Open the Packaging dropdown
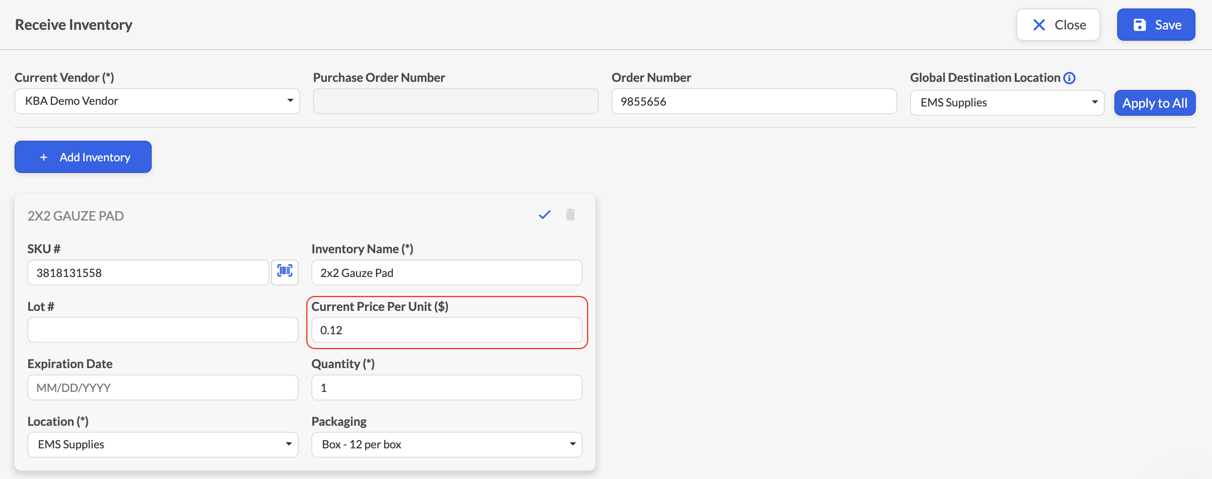1212x479 pixels. click(x=447, y=444)
